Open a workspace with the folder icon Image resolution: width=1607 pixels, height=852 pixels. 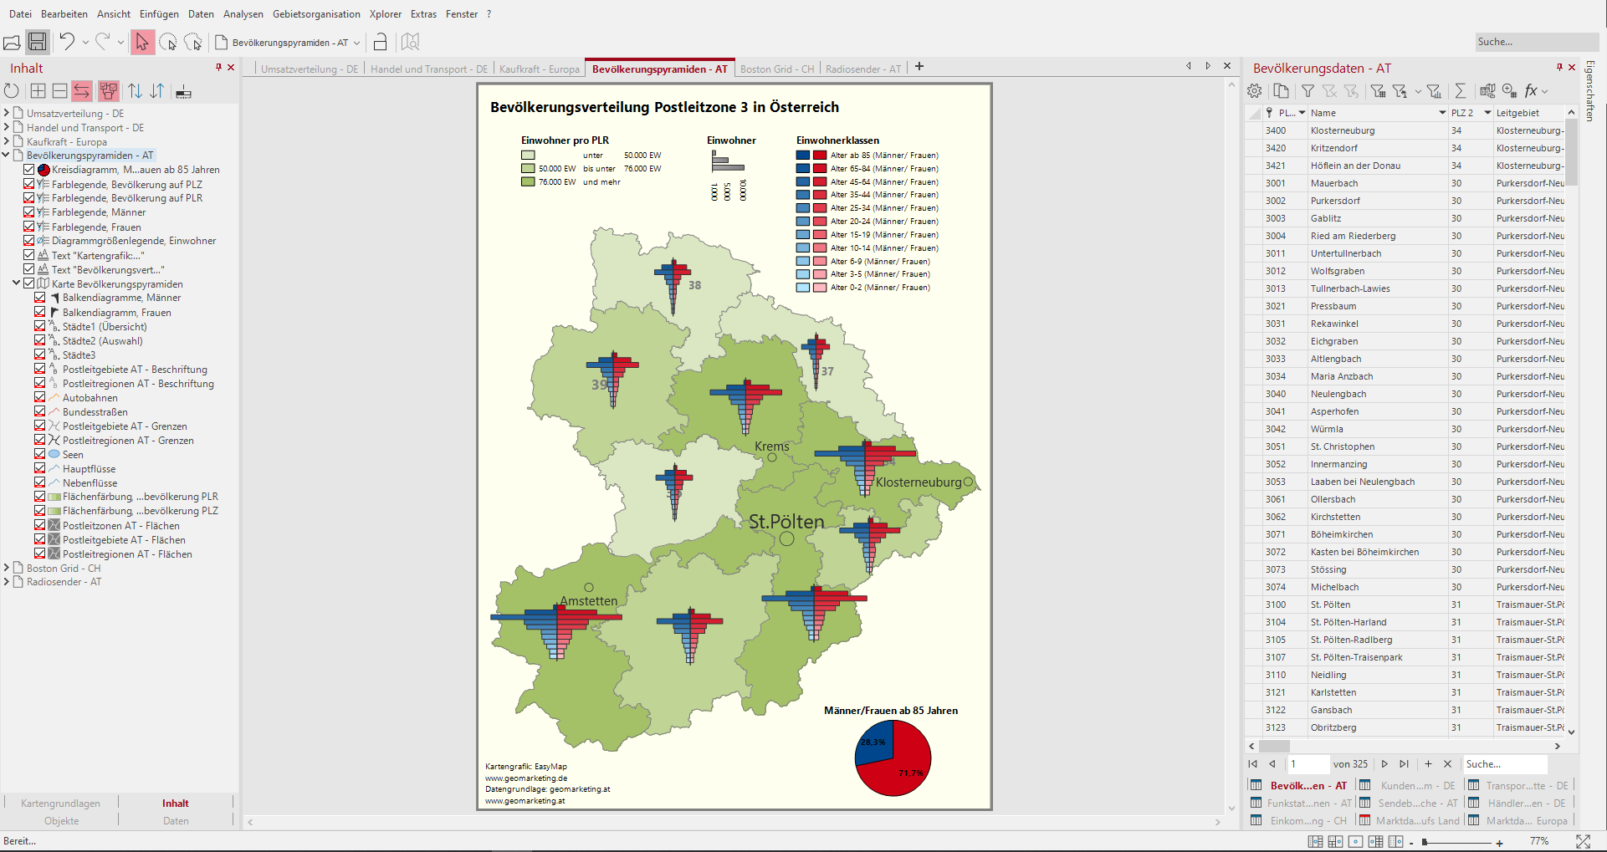(x=12, y=42)
